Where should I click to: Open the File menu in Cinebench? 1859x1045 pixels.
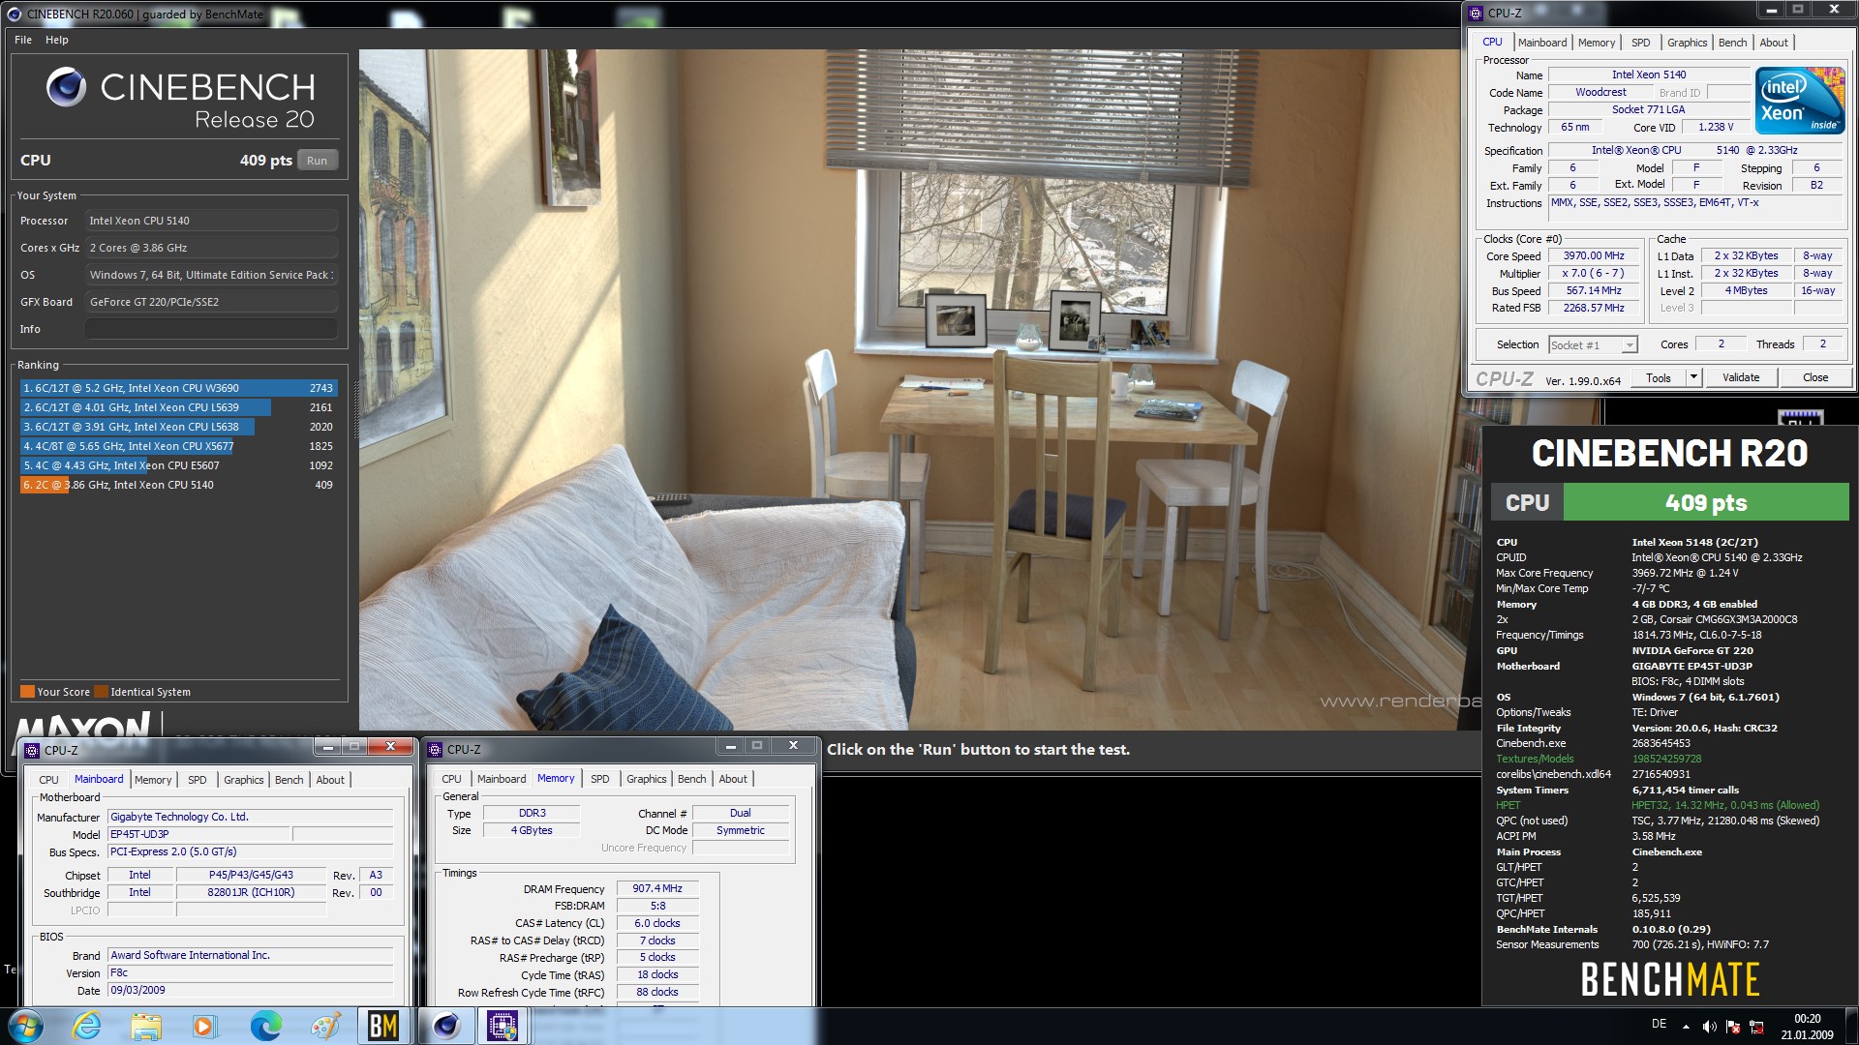[23, 40]
